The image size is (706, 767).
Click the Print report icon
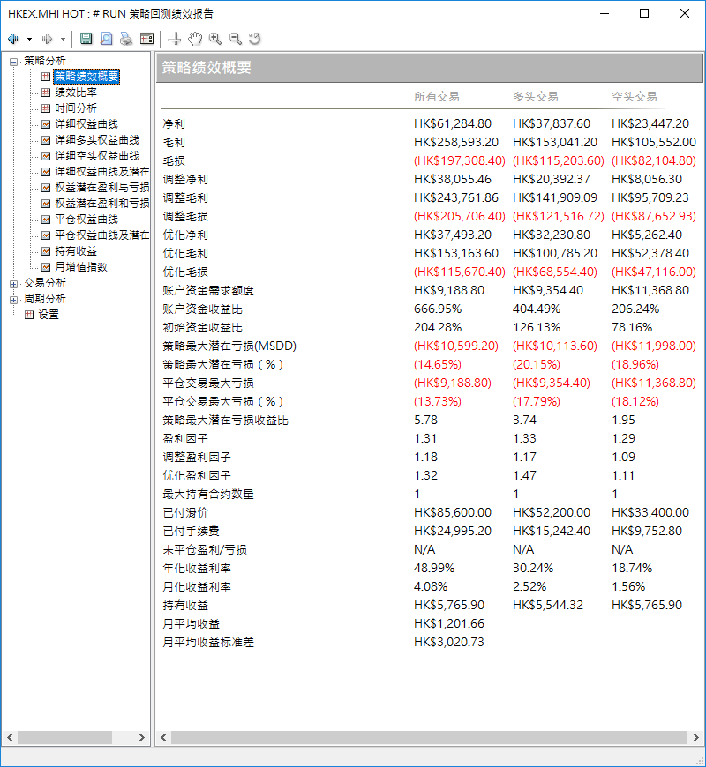(126, 39)
